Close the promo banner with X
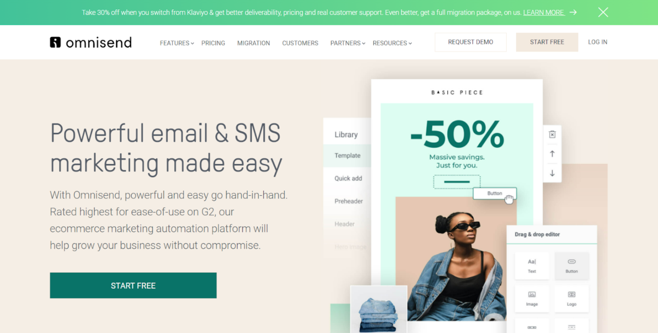658x333 pixels. pos(603,12)
